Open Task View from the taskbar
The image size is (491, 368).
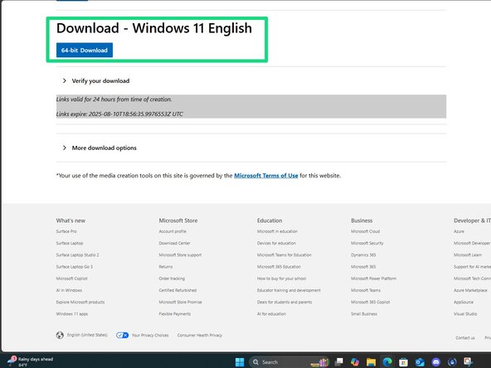point(339,362)
